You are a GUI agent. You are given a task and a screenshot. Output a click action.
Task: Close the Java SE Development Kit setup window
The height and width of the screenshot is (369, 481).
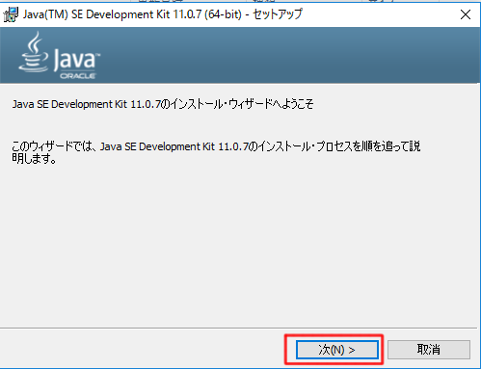466,14
